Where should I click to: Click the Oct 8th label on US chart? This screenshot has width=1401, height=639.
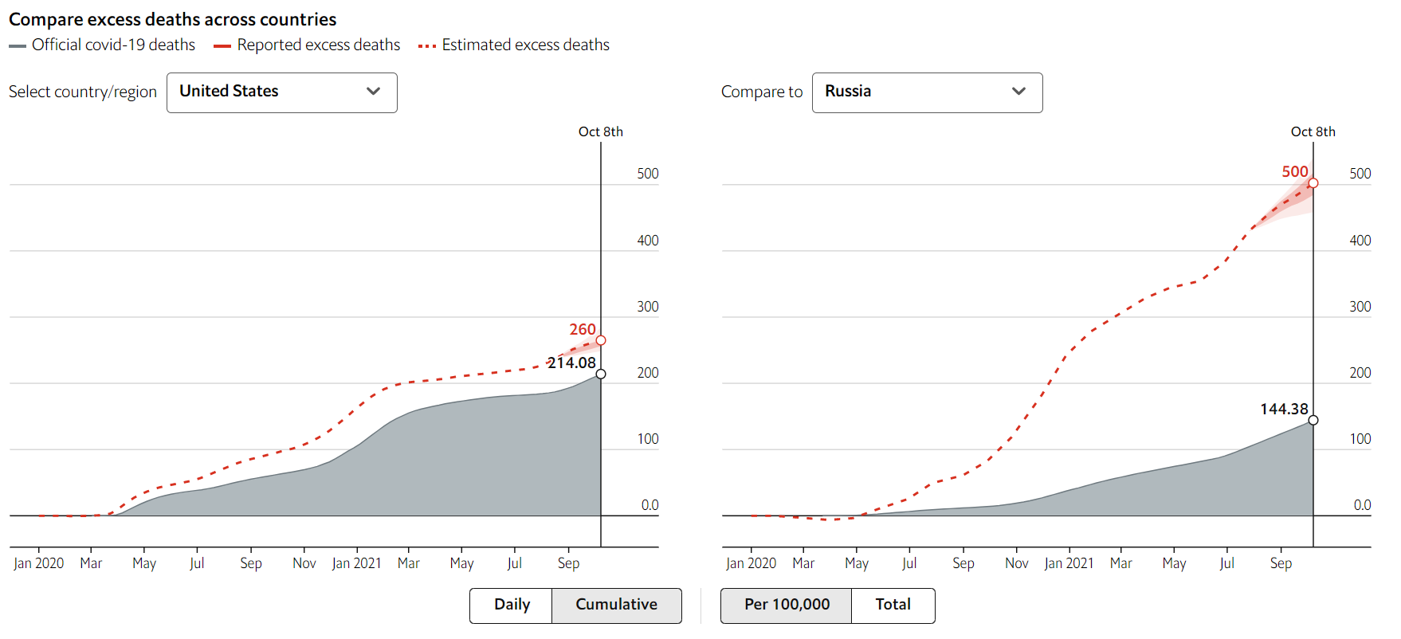click(x=601, y=132)
